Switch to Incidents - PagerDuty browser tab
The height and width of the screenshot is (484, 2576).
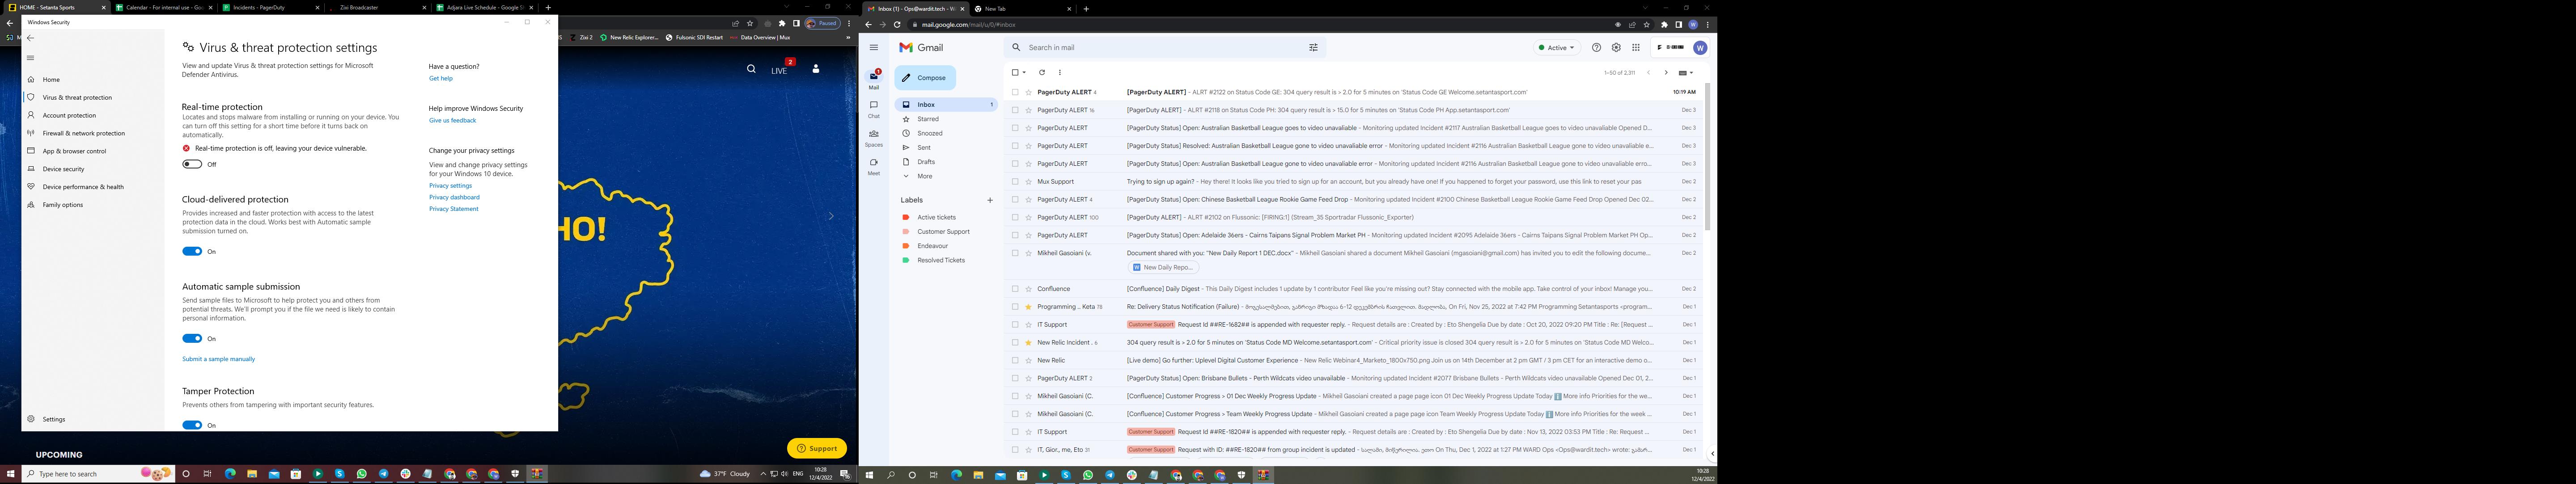click(258, 7)
